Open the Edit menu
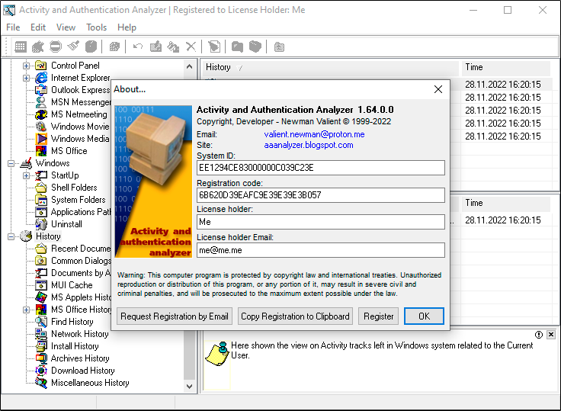 click(38, 27)
